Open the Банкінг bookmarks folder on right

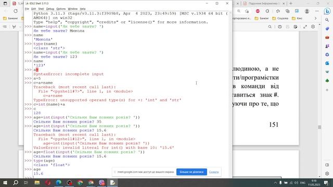click(x=262, y=19)
